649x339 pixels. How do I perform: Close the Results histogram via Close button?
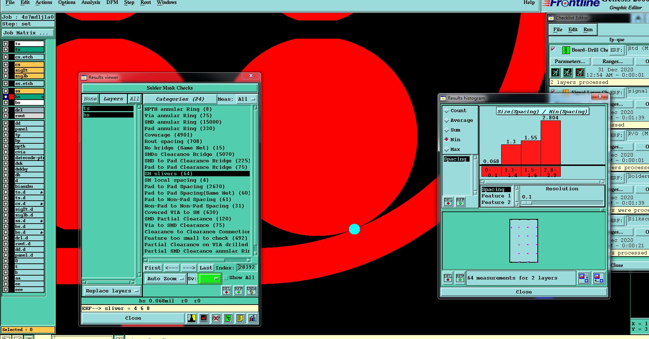tap(524, 292)
